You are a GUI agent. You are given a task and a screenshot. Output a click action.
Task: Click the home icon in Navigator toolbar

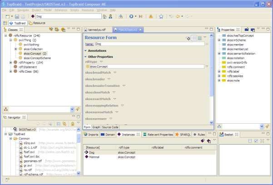[x=73, y=124]
